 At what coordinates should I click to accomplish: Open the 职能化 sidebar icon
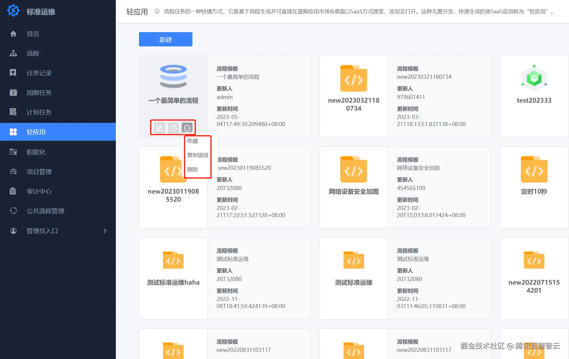(13, 152)
